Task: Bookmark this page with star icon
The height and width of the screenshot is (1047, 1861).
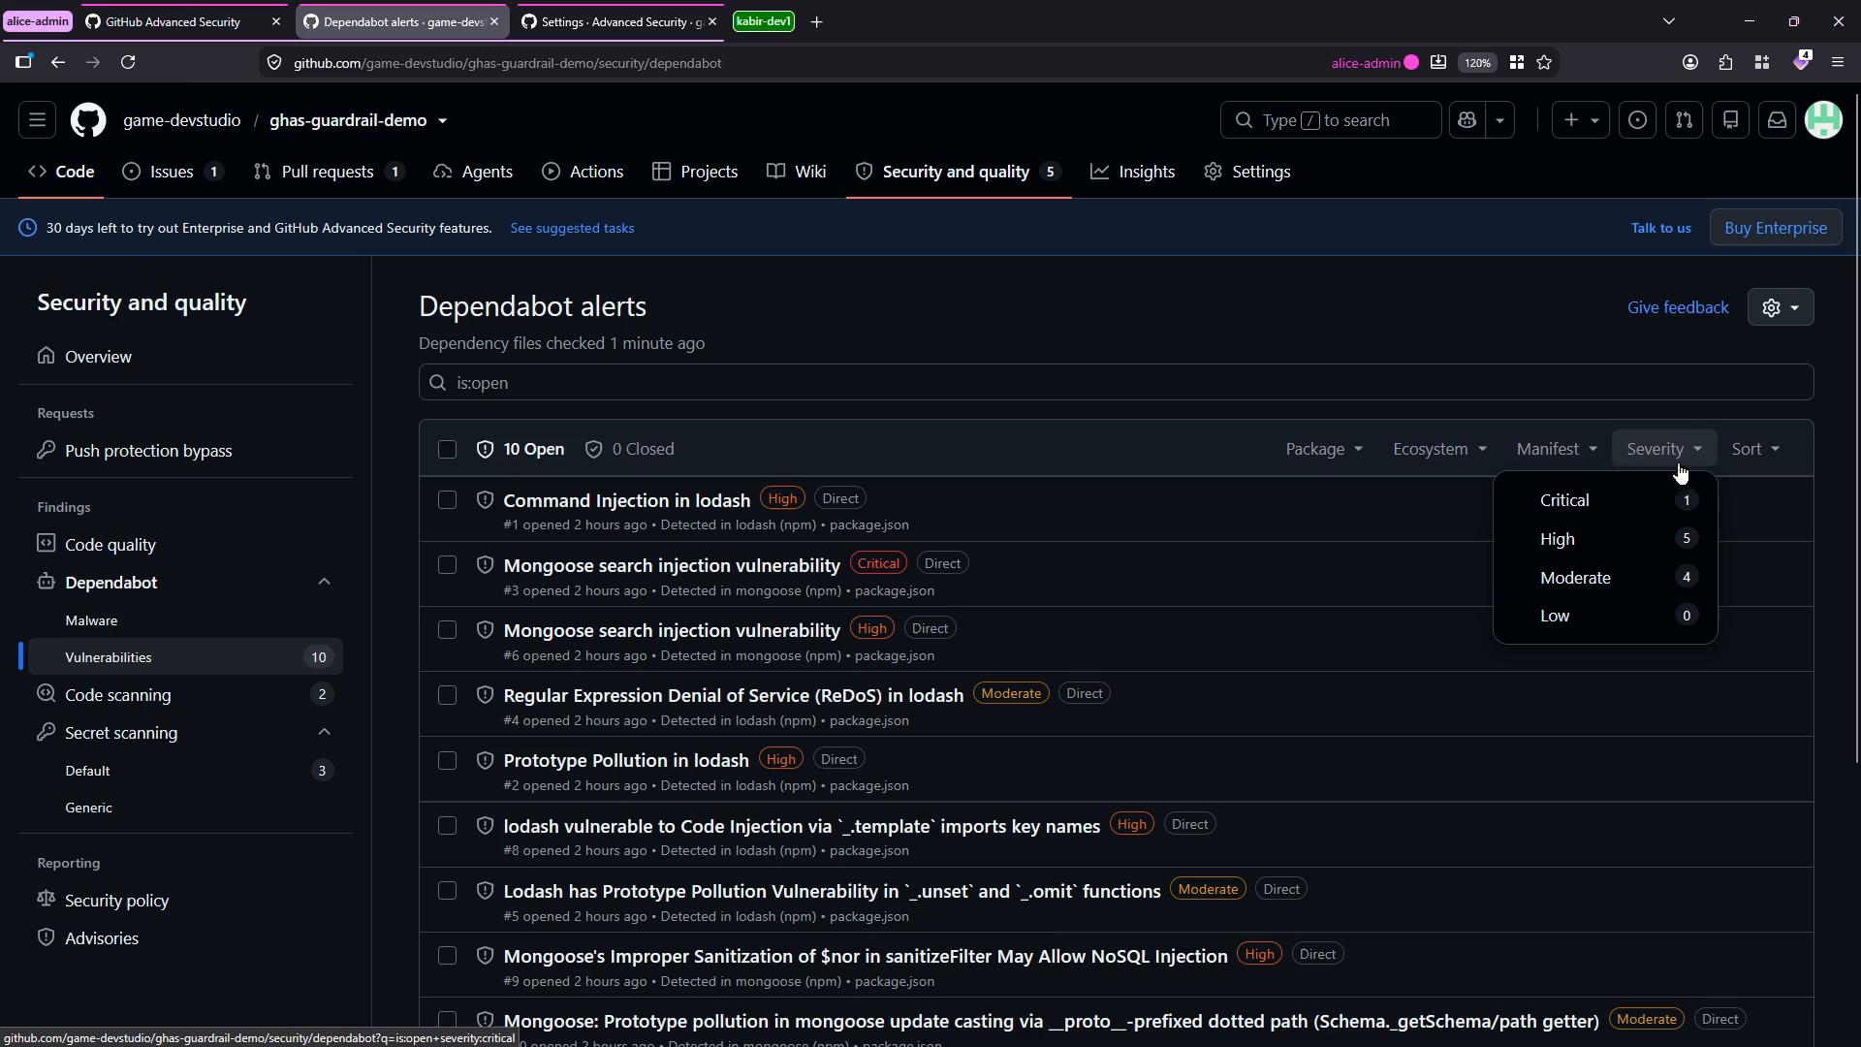Action: 1544,62
